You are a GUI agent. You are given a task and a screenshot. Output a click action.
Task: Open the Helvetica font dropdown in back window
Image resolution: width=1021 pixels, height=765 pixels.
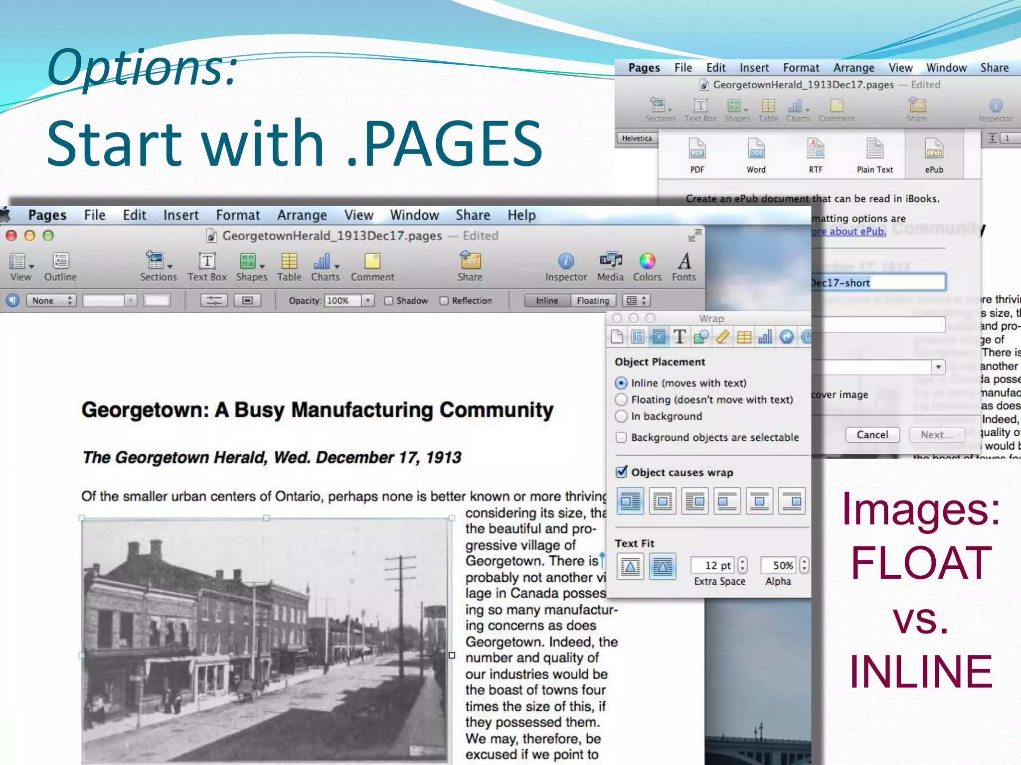pos(638,138)
